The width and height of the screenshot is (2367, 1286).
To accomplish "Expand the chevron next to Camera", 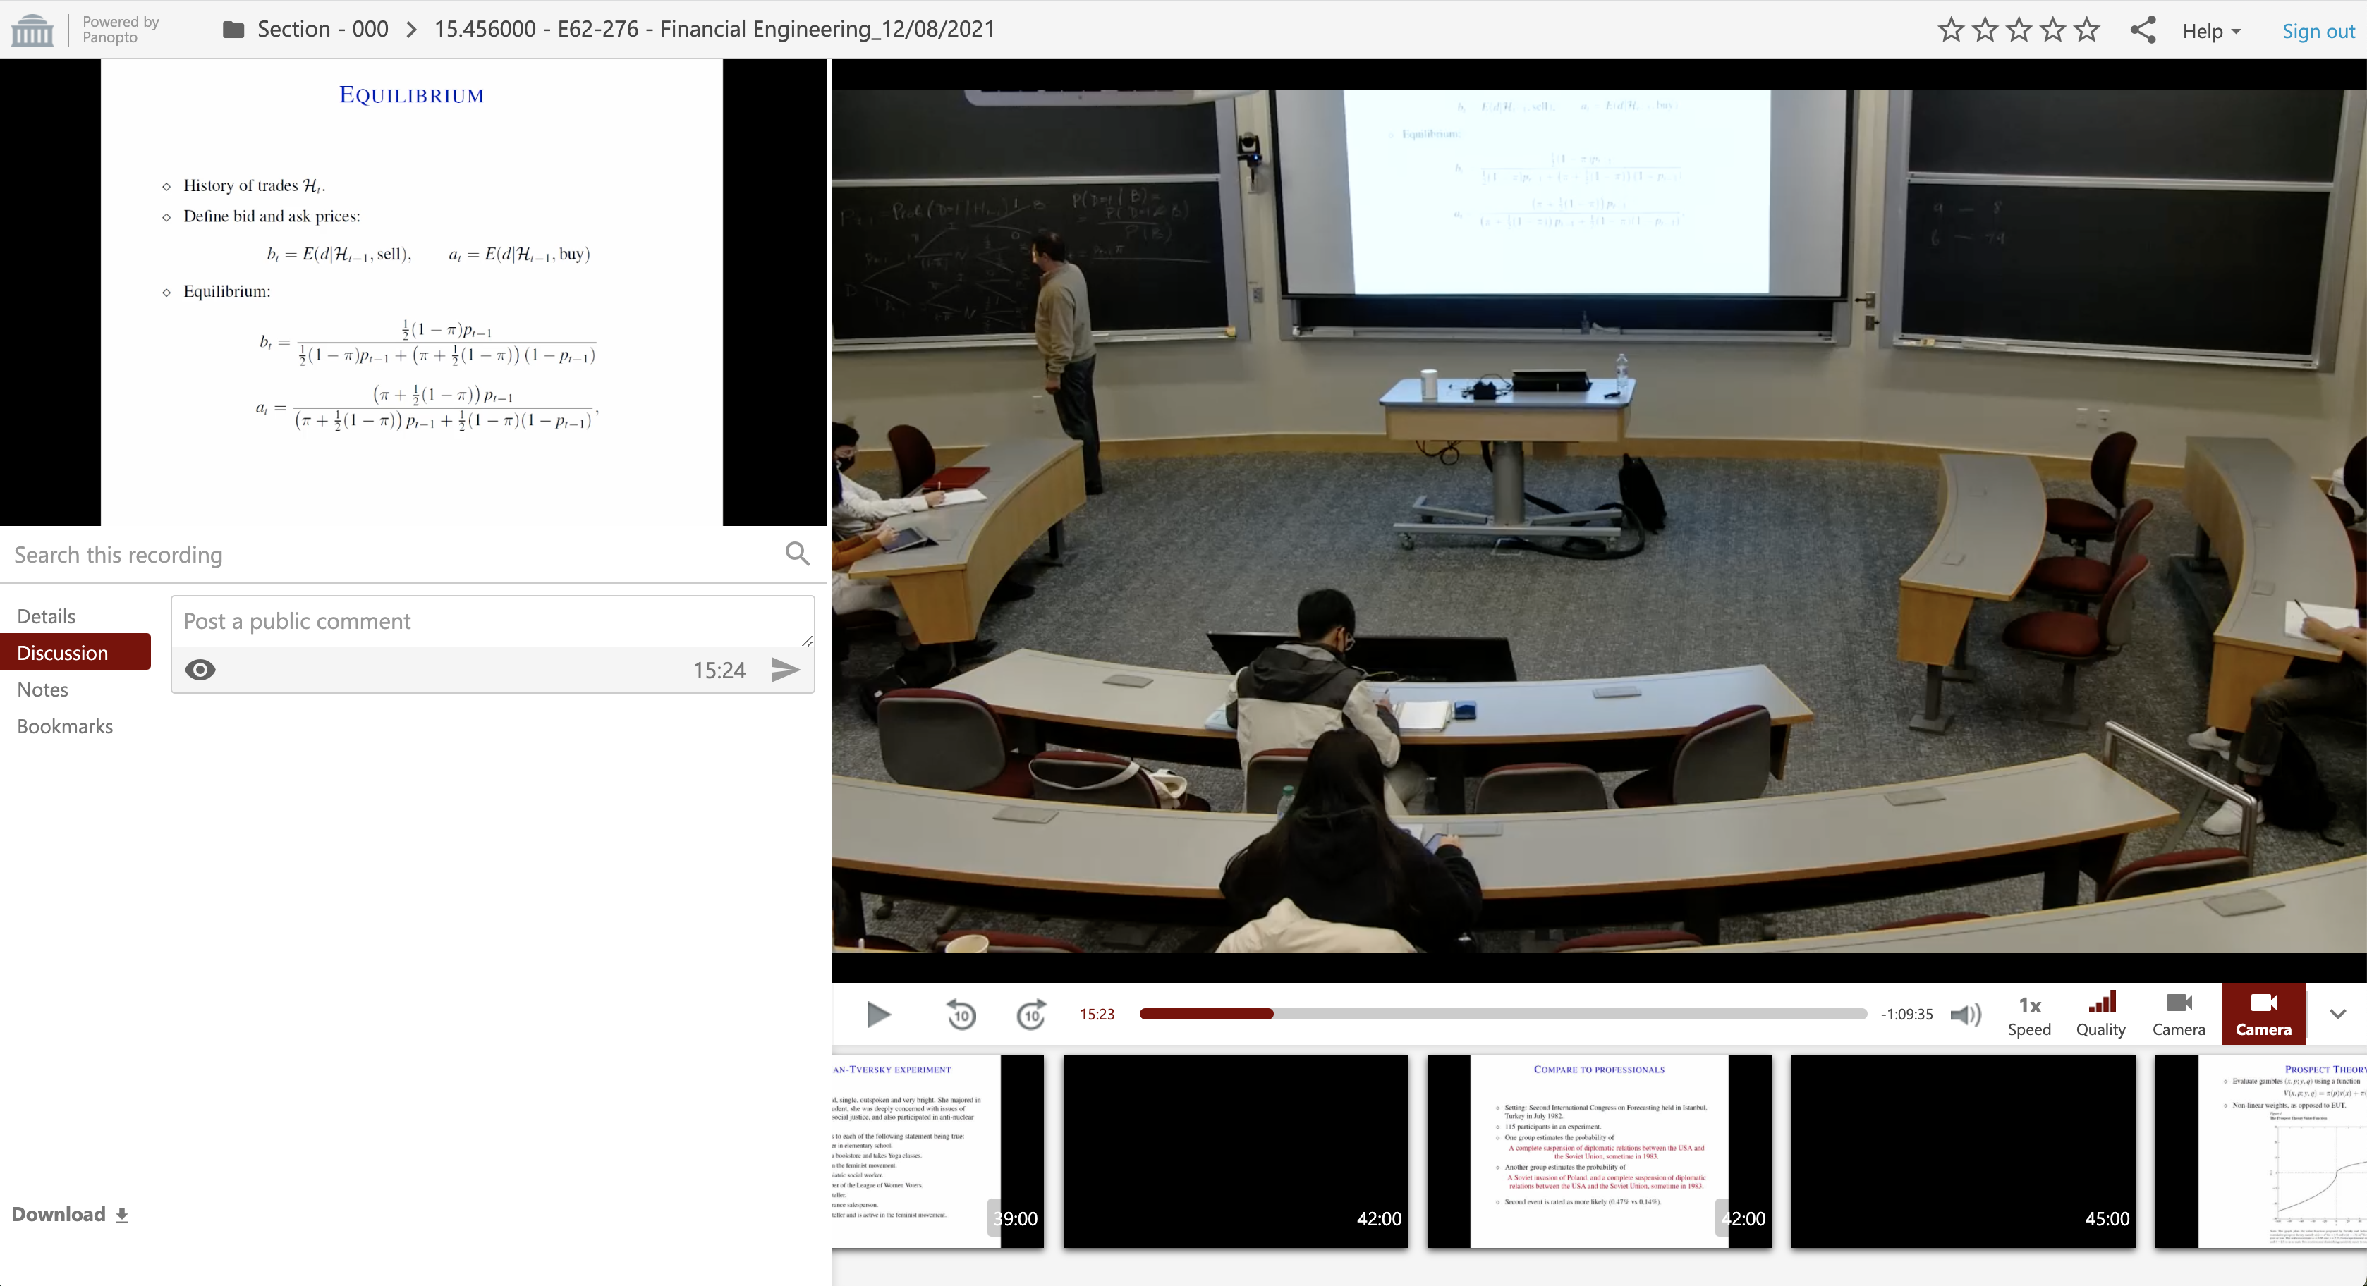I will point(2337,1014).
